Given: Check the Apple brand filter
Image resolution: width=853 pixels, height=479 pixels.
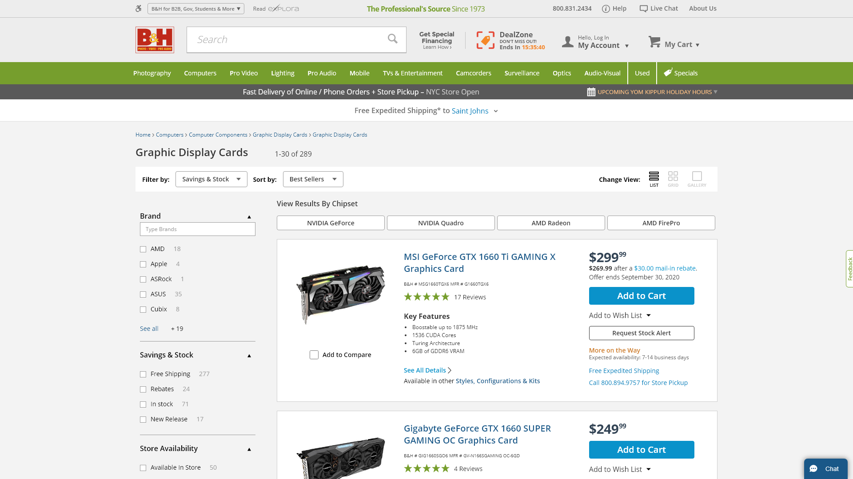Looking at the screenshot, I should (x=143, y=264).
